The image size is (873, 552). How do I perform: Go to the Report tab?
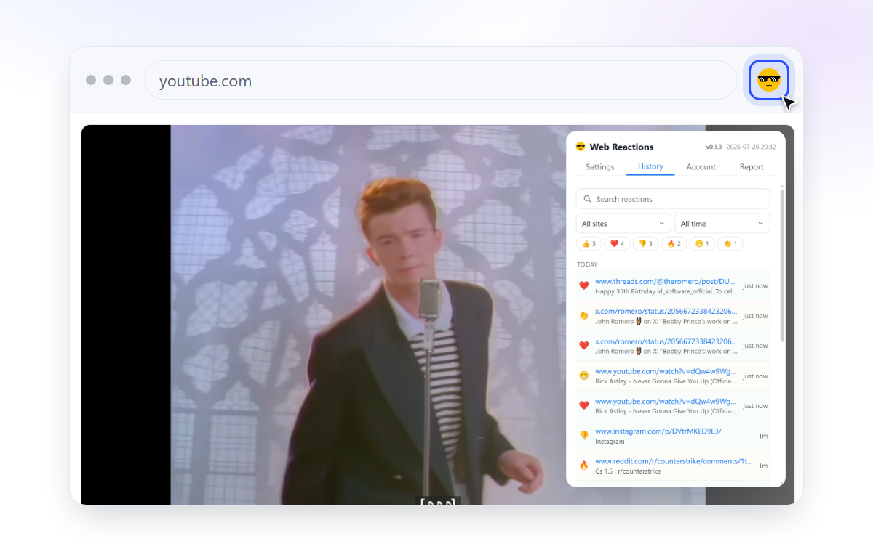(752, 167)
